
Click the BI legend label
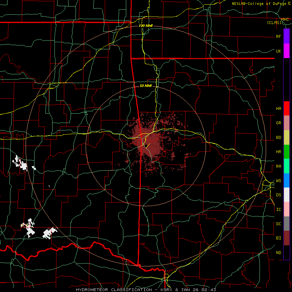278,238
